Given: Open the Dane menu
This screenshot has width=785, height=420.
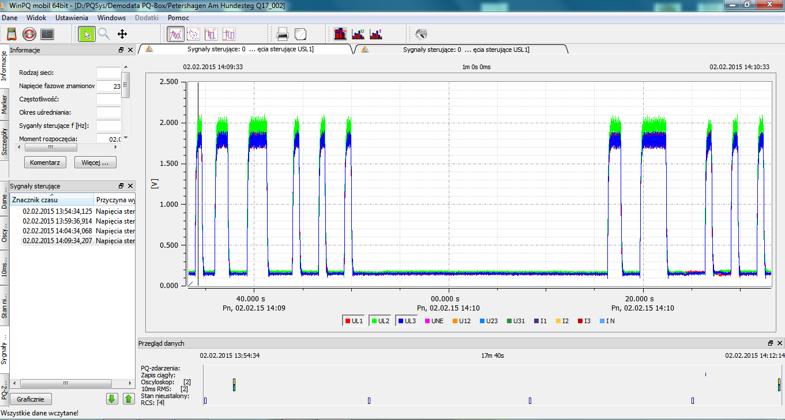Looking at the screenshot, I should click(x=10, y=18).
